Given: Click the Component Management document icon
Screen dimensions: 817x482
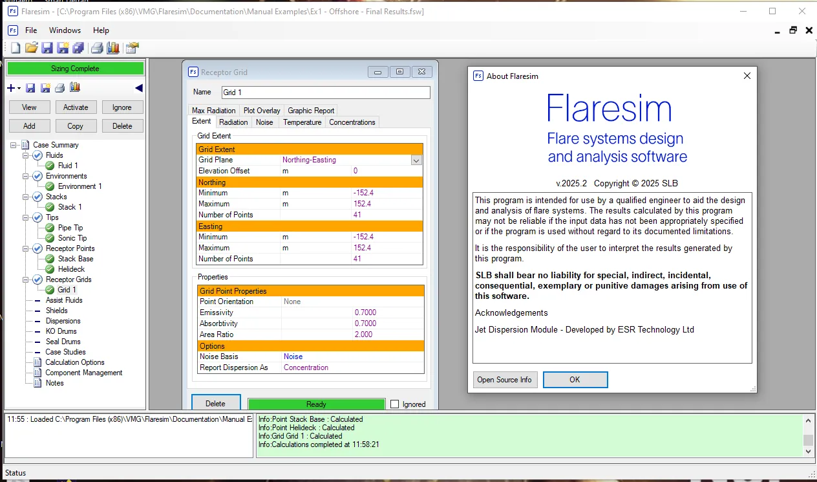Looking at the screenshot, I should [x=37, y=373].
